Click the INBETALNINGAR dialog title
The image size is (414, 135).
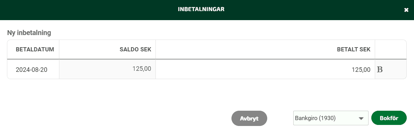pos(201,9)
